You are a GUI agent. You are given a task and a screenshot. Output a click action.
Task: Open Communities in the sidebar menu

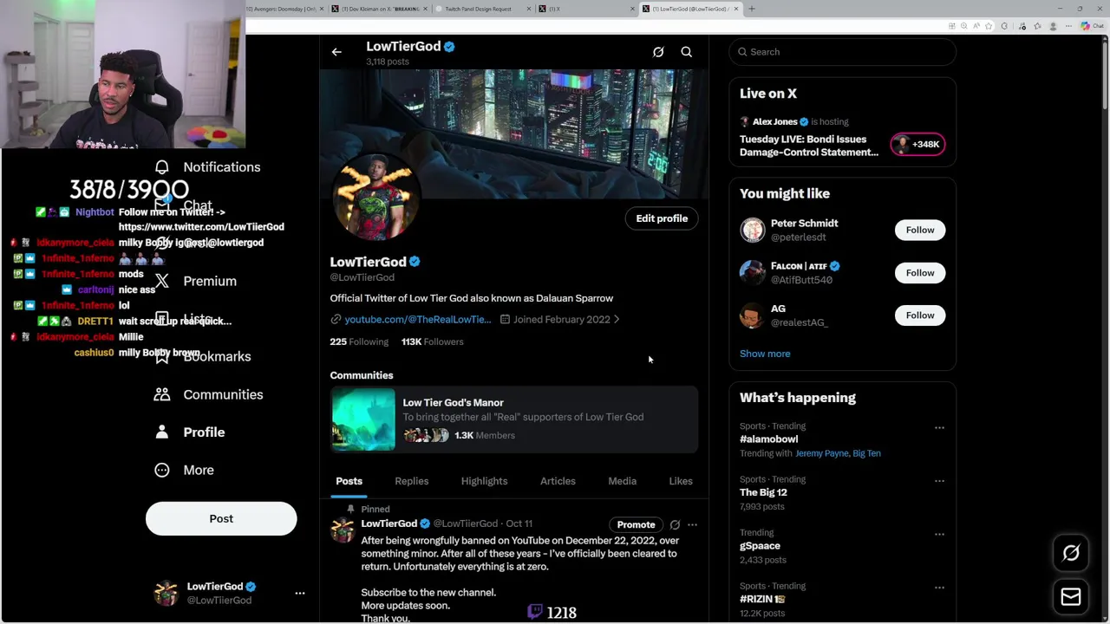(x=223, y=394)
